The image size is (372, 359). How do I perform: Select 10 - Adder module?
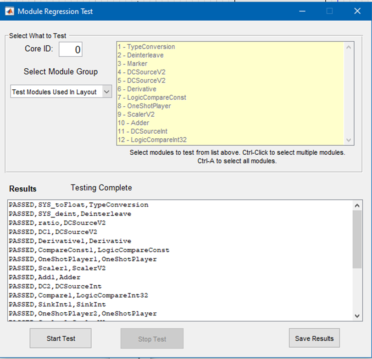(x=133, y=123)
